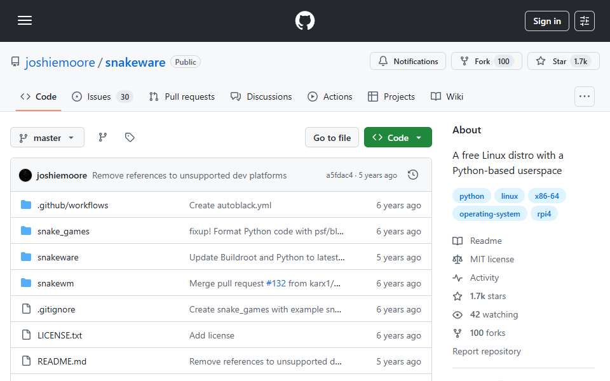The image size is (610, 381).
Task: Click the Issues count badge 30
Action: 125,97
